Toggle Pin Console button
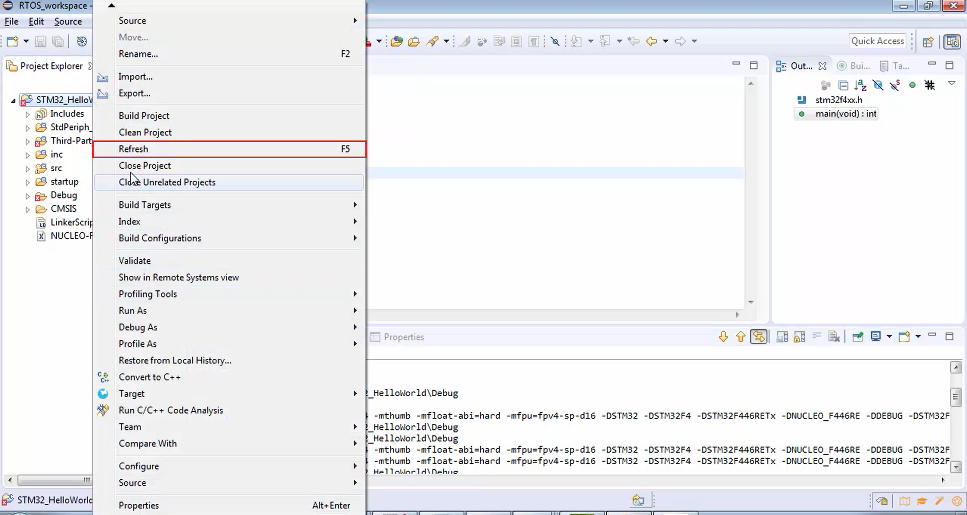The width and height of the screenshot is (967, 515). coord(857,337)
